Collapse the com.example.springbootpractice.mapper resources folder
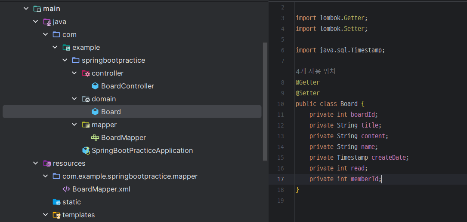This screenshot has height=222, width=467. tap(45, 176)
